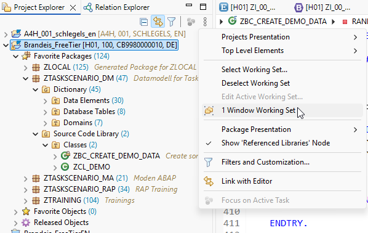Screen dimensions: 368x233
Task: Collapse the ZTASKSCENARIO_DM package
Action: (x=26, y=78)
